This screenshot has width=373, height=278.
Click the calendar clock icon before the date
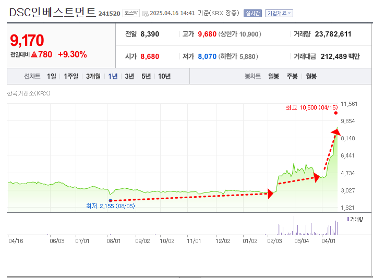point(145,14)
